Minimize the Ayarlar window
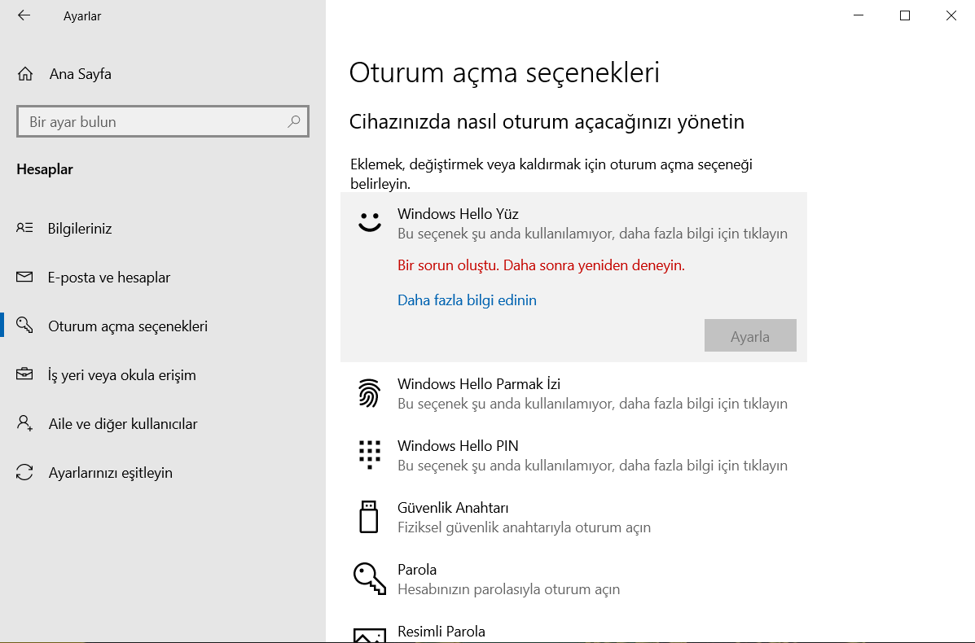Viewport: 975px width, 643px height. (x=859, y=15)
